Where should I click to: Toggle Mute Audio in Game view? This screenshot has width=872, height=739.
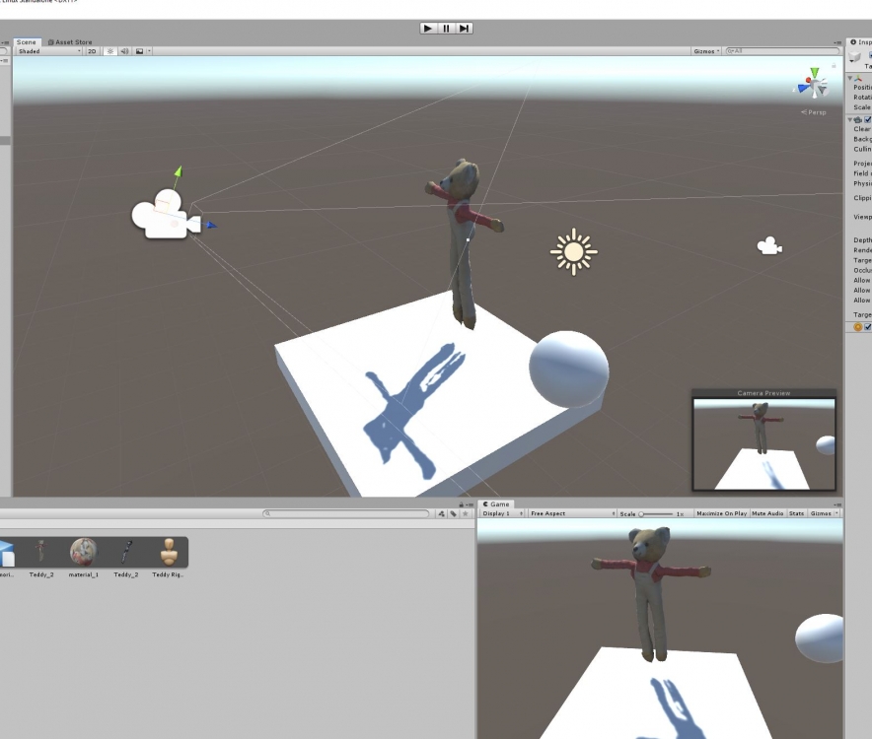767,513
